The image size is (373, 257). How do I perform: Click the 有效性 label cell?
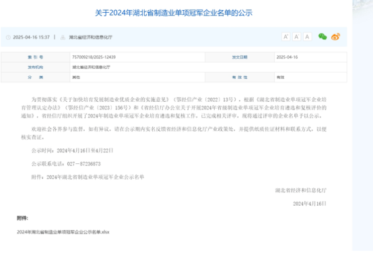pyautogui.click(x=240, y=78)
